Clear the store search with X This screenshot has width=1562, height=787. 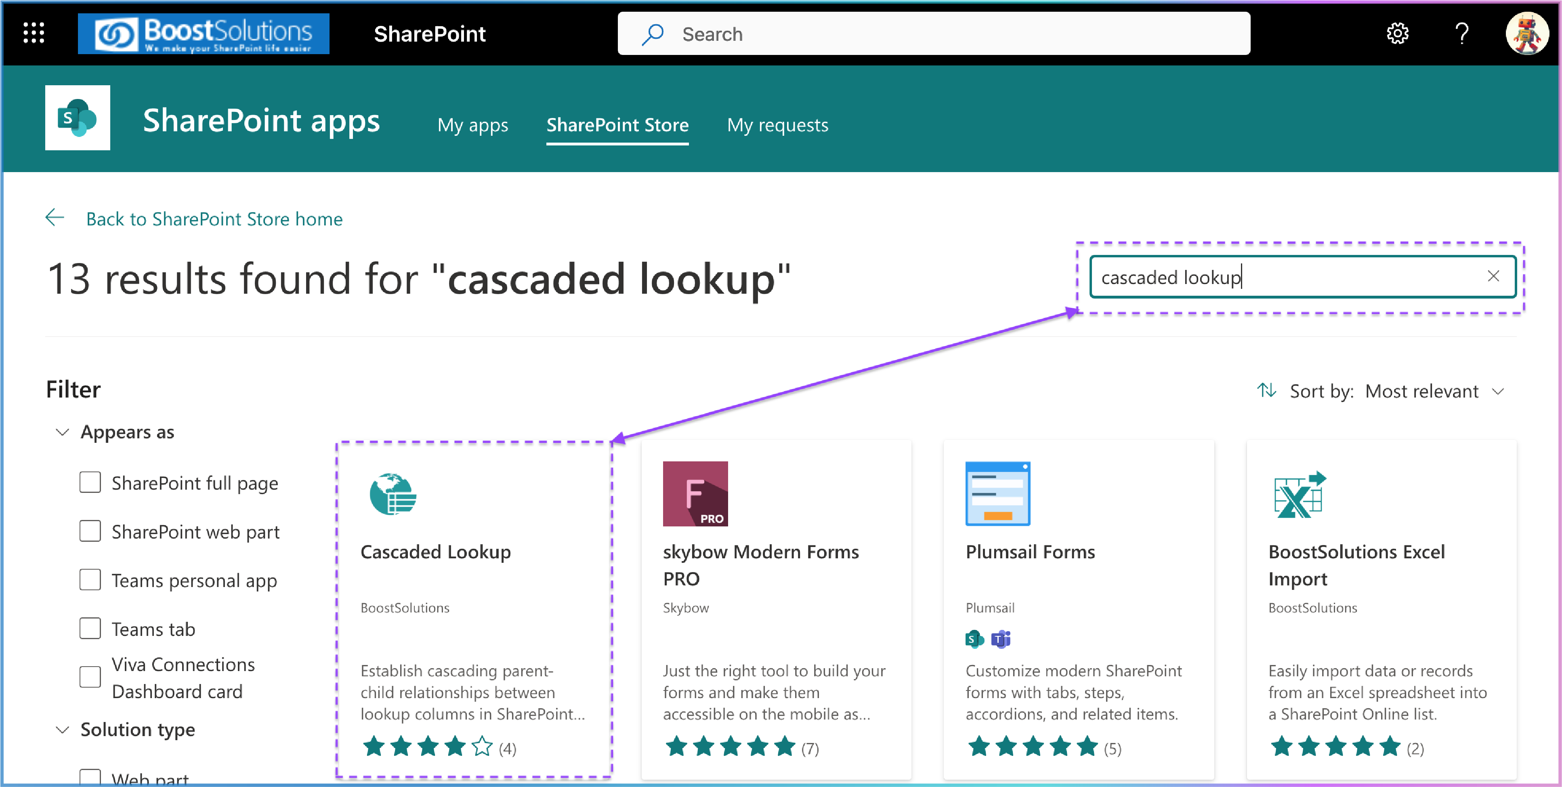click(1493, 277)
